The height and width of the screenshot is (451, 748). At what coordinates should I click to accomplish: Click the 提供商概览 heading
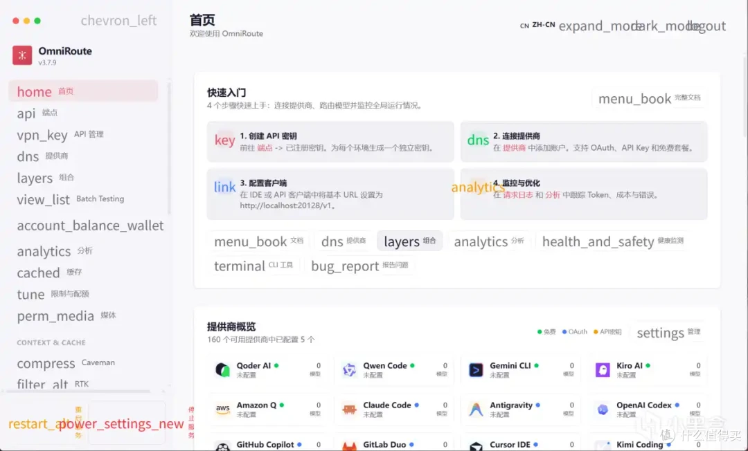[x=231, y=326]
